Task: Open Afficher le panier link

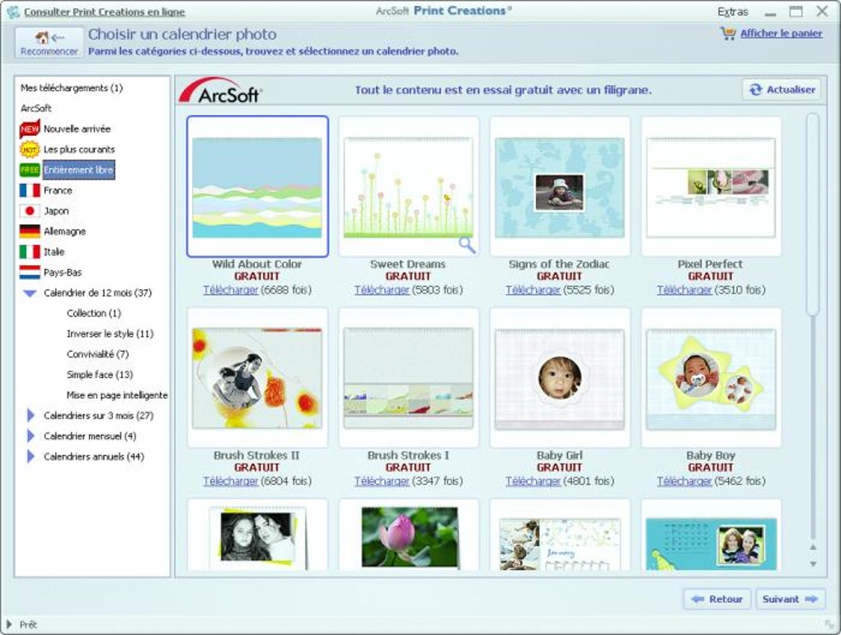Action: tap(781, 33)
